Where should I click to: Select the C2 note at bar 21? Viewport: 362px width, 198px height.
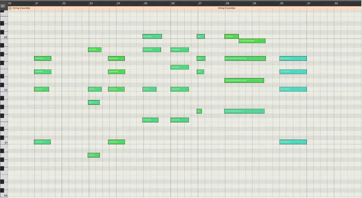(42, 89)
